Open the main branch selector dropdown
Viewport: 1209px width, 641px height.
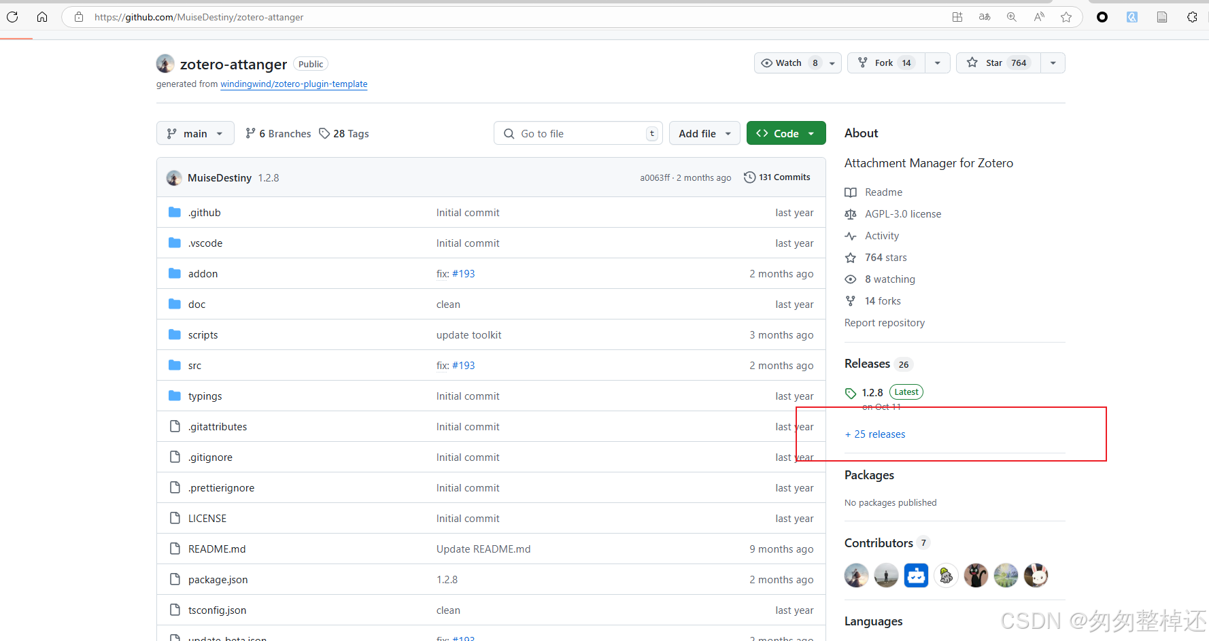tap(195, 133)
